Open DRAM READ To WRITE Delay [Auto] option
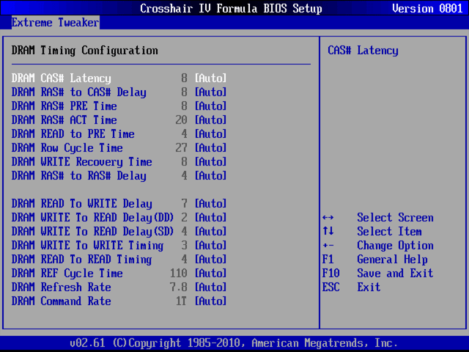The width and height of the screenshot is (469, 352). (210, 204)
